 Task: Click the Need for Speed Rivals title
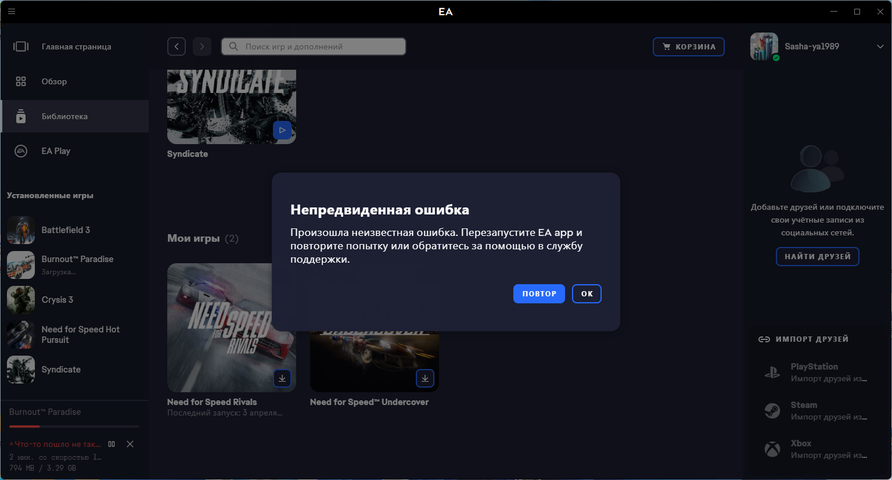click(212, 402)
